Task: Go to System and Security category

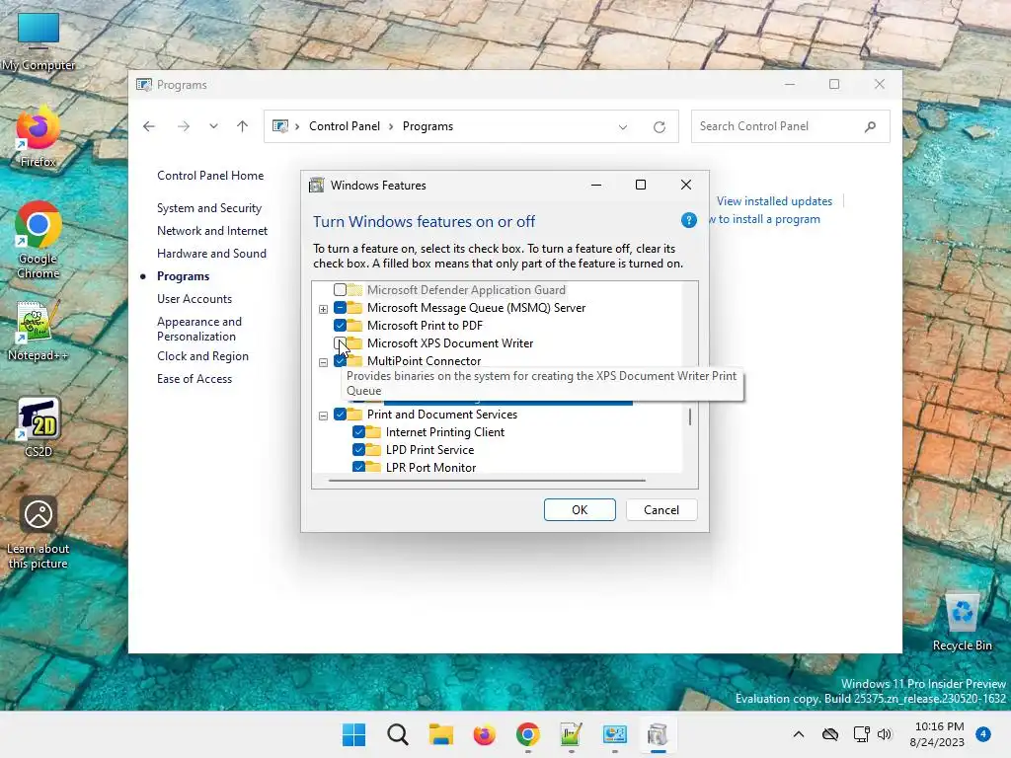Action: (209, 208)
